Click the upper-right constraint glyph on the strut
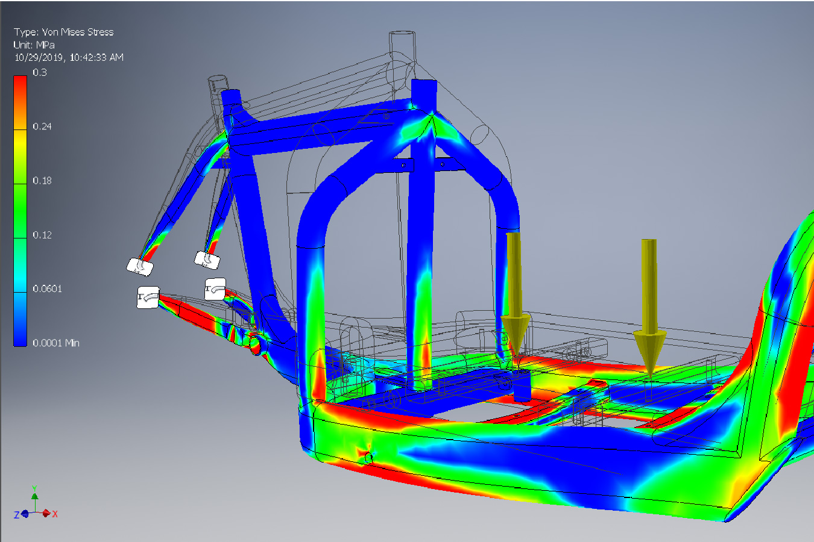Image resolution: width=814 pixels, height=542 pixels. 207,260
